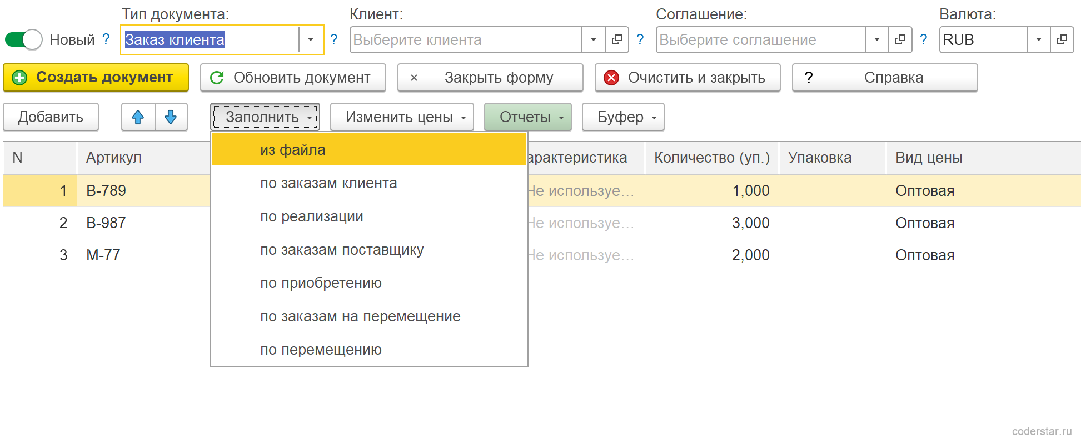
Task: Select 'по перемещению' menu item
Action: (x=369, y=350)
